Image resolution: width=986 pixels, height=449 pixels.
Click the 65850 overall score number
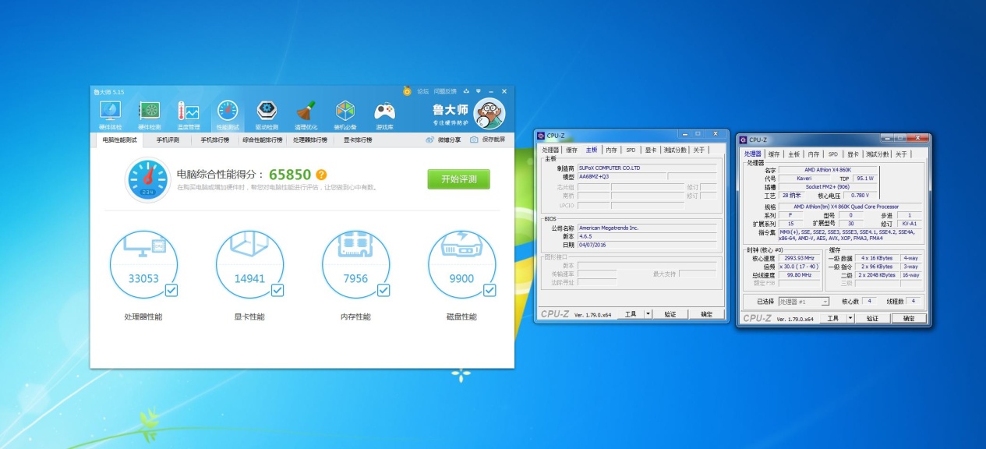(291, 175)
